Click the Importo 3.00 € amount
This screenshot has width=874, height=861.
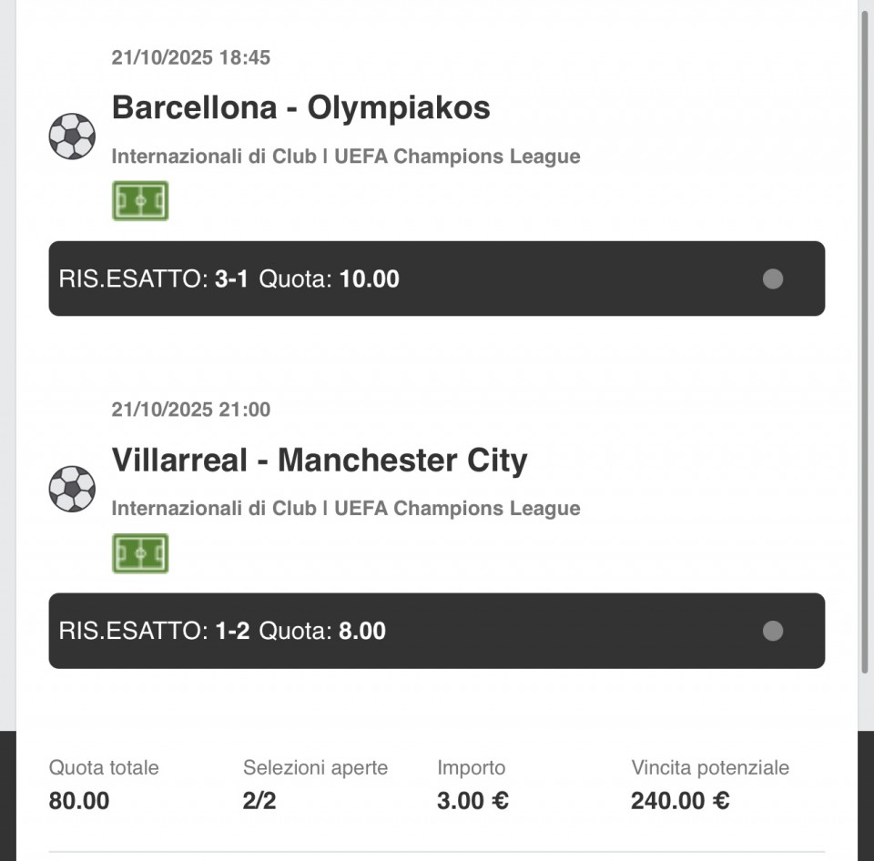[473, 801]
